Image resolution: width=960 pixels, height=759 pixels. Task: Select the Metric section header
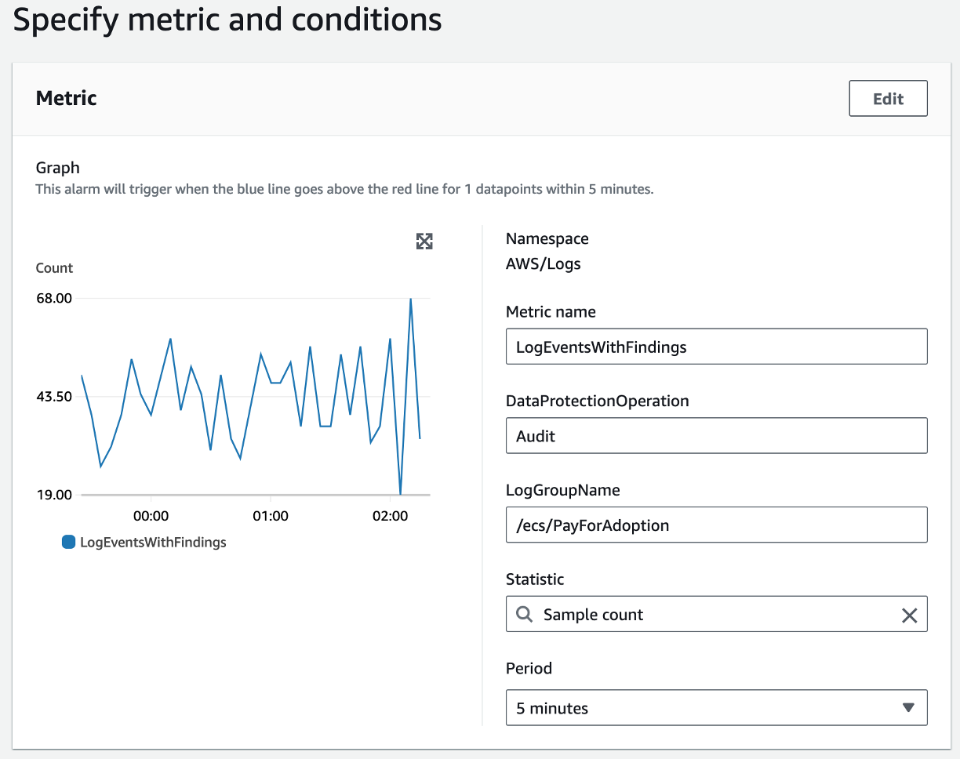point(65,98)
